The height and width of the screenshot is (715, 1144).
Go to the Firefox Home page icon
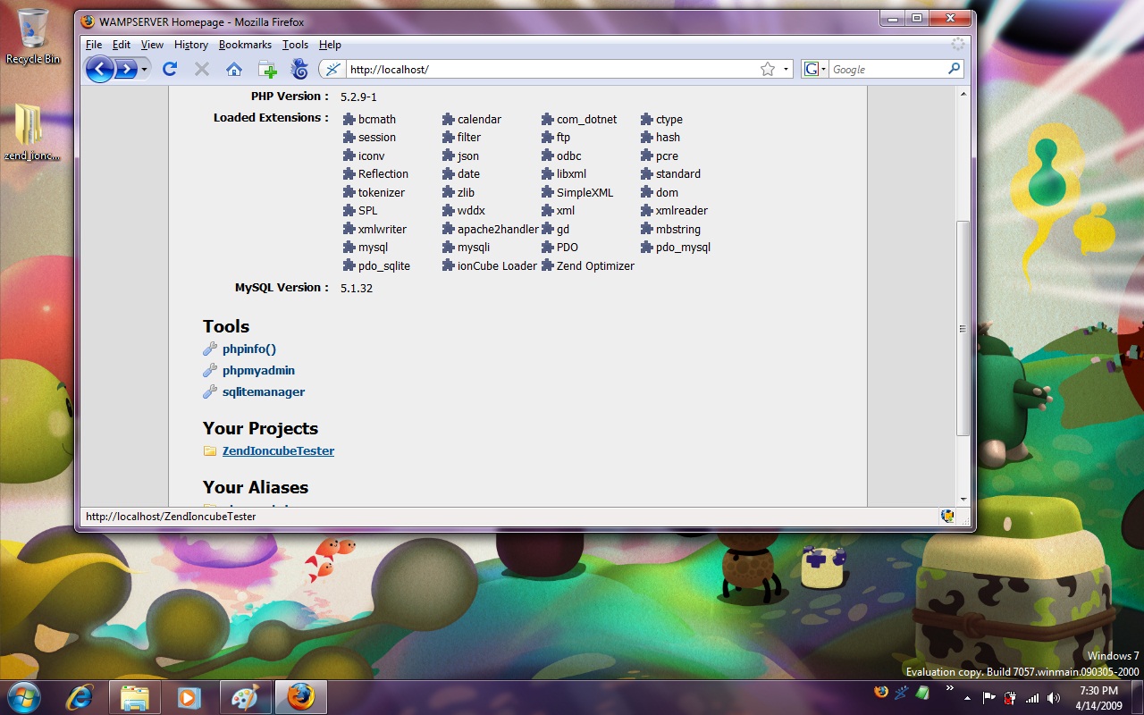tap(234, 69)
